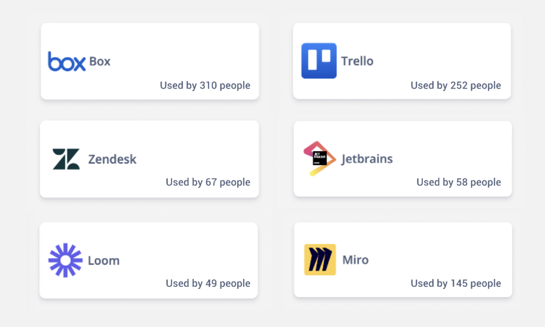The width and height of the screenshot is (545, 327).
Task: Click the blue Trello board icon
Action: (319, 61)
